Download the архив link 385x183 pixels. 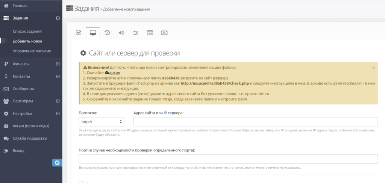[115, 72]
